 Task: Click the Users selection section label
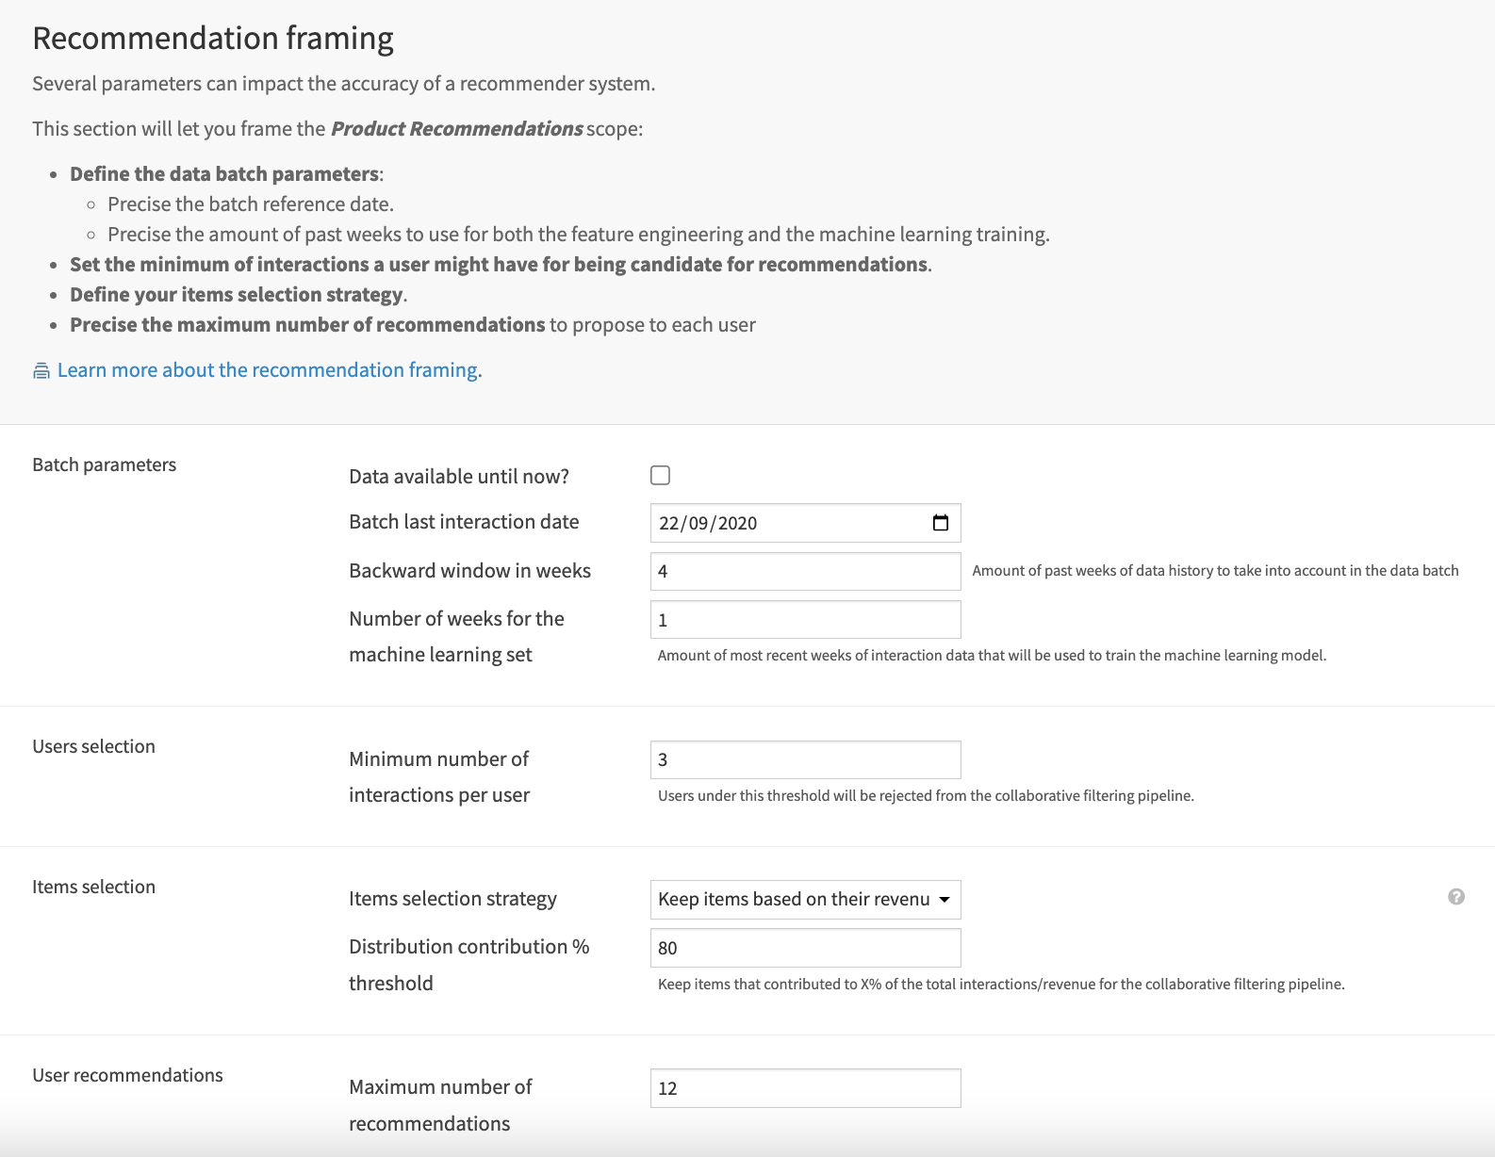point(93,745)
